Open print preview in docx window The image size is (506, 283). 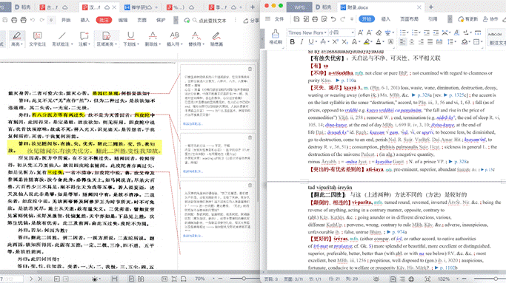(x=324, y=19)
